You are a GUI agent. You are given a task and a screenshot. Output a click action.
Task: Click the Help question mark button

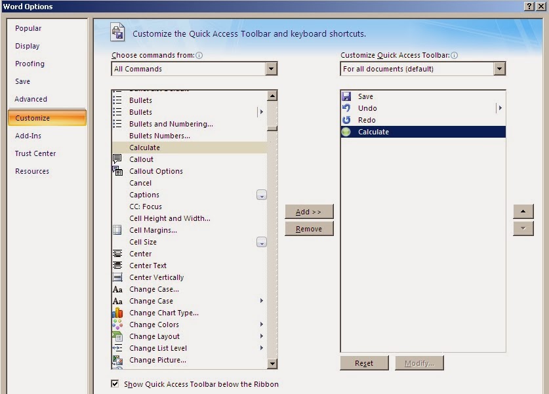click(x=529, y=6)
